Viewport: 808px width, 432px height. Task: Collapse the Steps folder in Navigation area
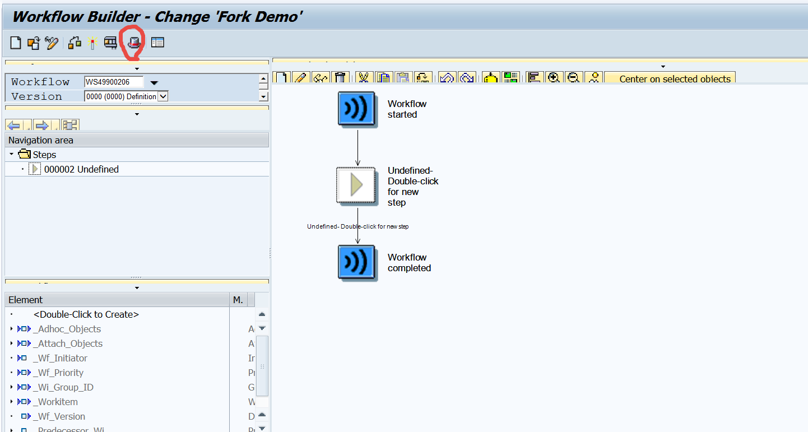click(x=12, y=155)
